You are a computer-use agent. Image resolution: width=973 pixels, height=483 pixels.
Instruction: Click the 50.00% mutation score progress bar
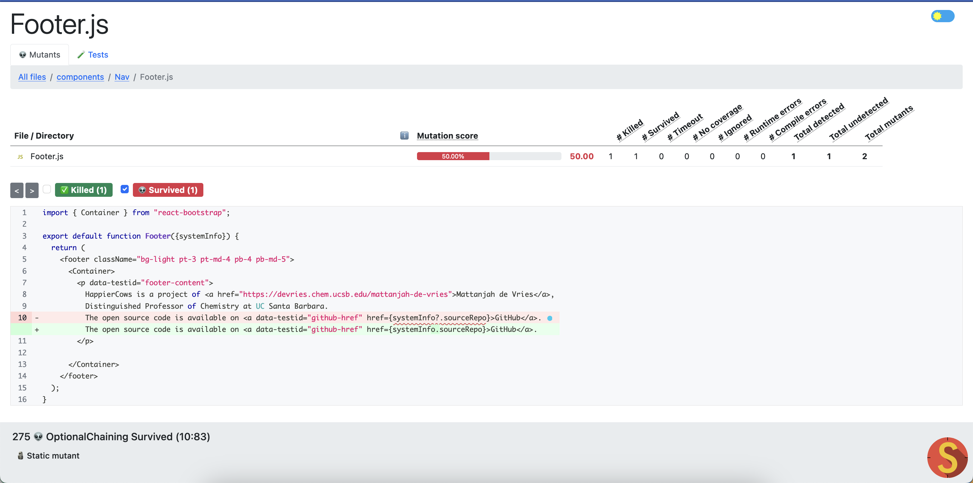pos(489,156)
